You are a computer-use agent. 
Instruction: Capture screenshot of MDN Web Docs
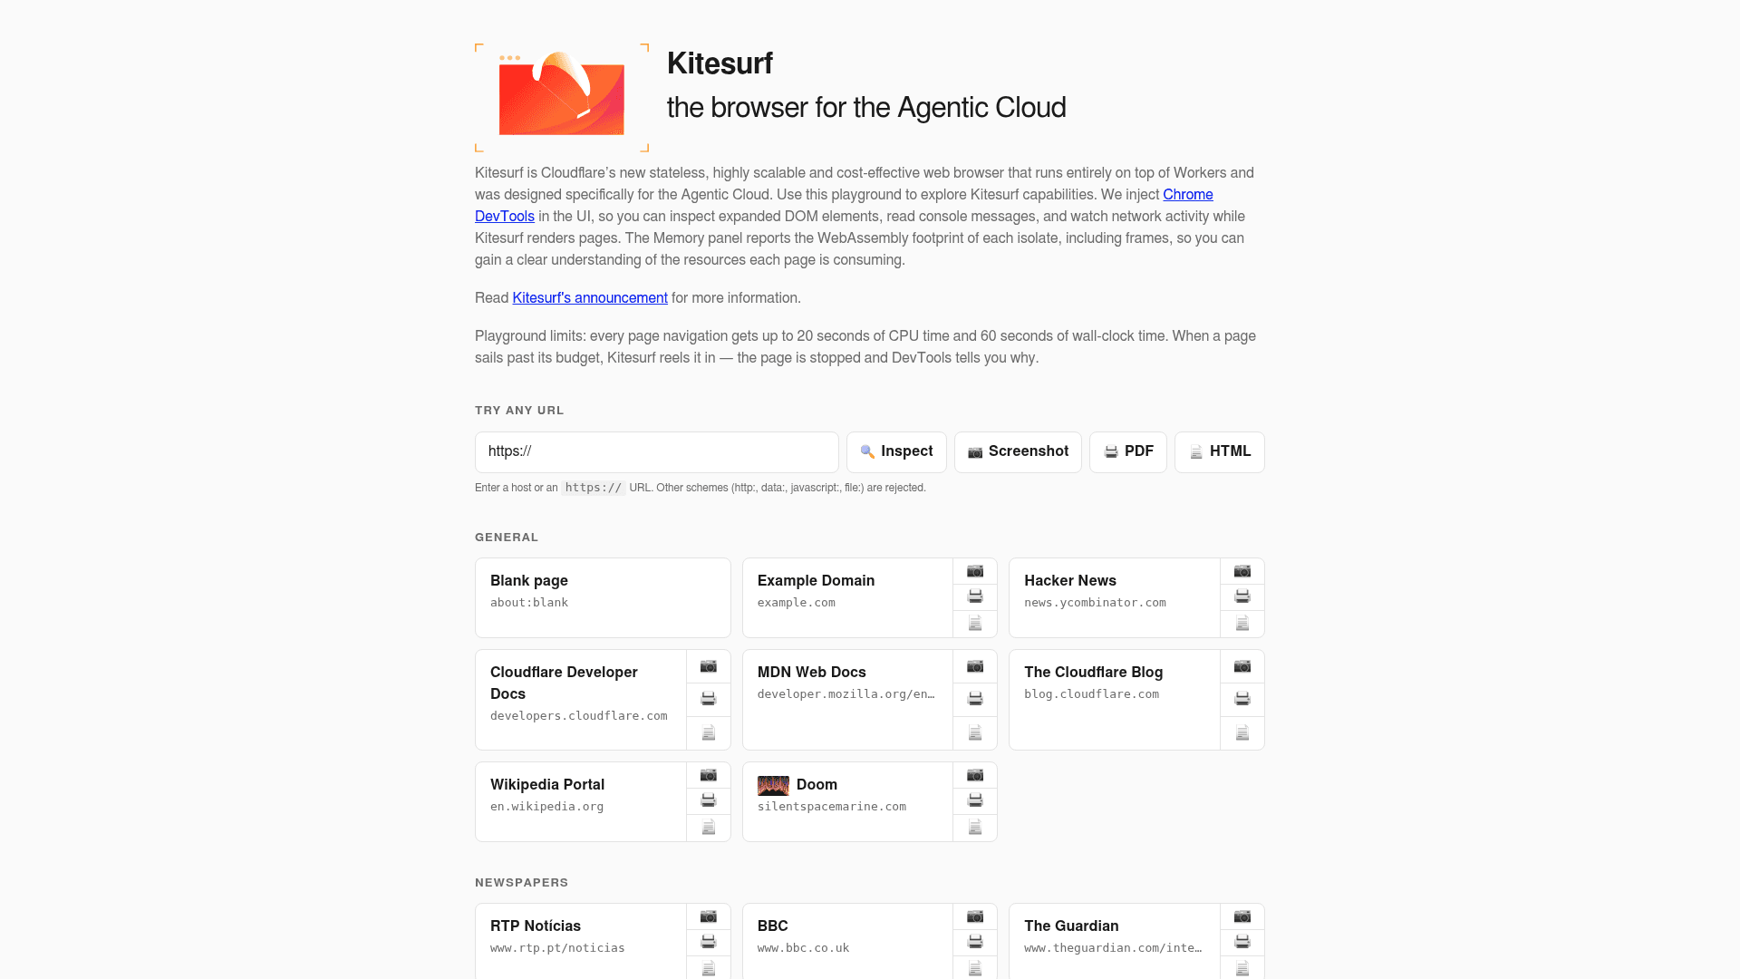coord(975,666)
